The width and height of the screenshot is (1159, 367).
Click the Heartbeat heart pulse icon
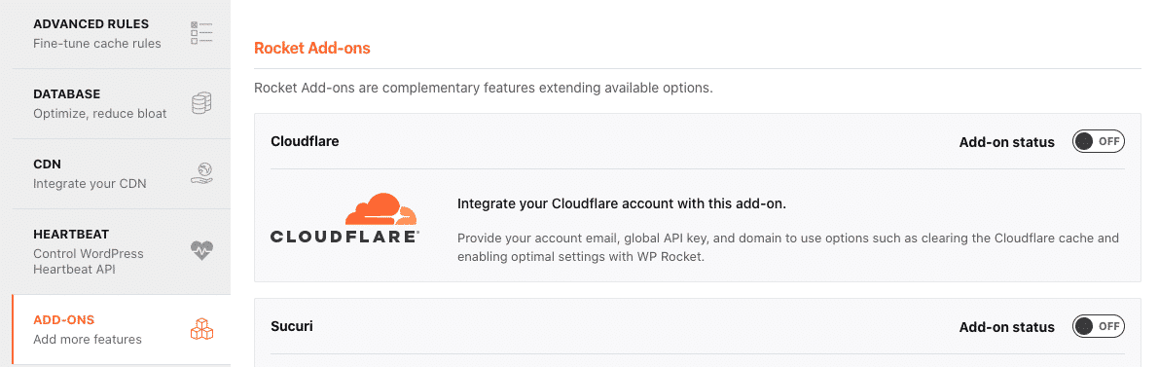click(201, 251)
